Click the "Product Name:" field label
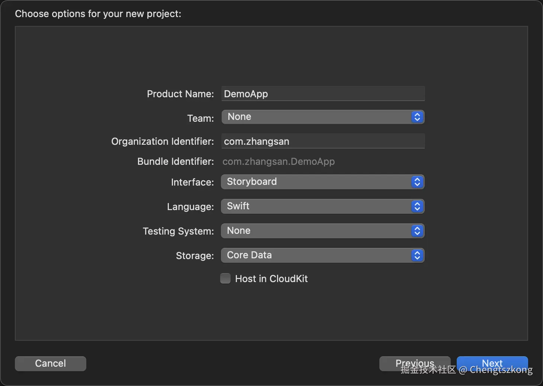Viewport: 543px width, 386px height. coord(180,94)
